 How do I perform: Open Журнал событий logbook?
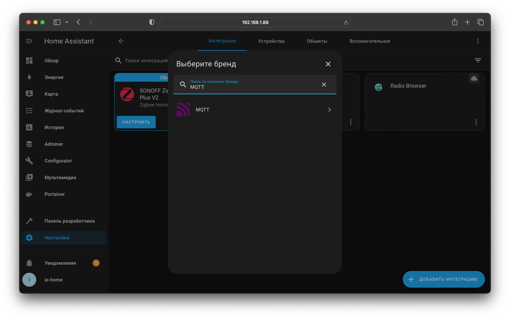[64, 111]
